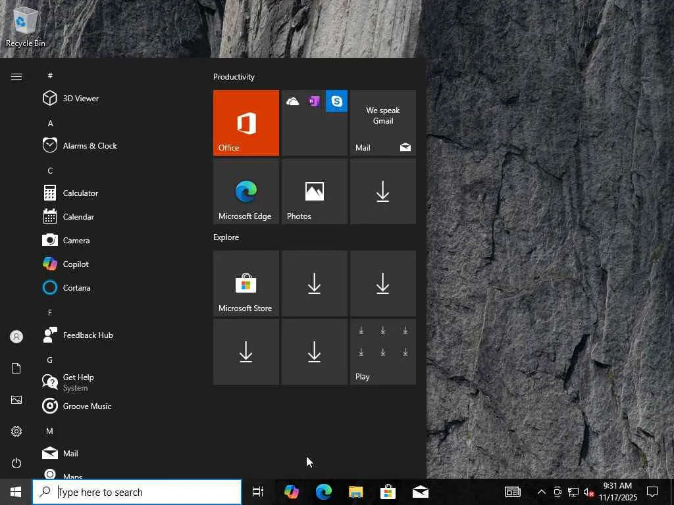Click the M letter group header
Viewport: 674px width, 505px height.
[50, 431]
